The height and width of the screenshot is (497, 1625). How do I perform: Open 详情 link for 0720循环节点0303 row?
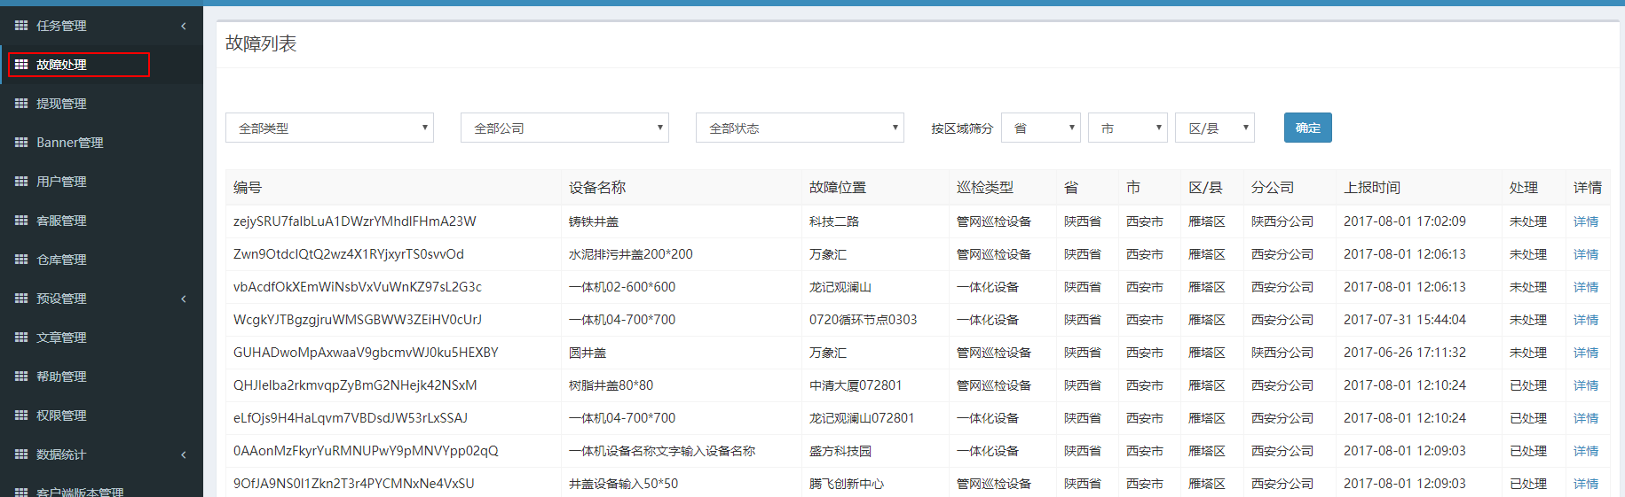tap(1586, 320)
